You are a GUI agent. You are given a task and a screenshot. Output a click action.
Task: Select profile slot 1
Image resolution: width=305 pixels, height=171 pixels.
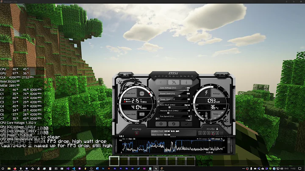click(200, 133)
